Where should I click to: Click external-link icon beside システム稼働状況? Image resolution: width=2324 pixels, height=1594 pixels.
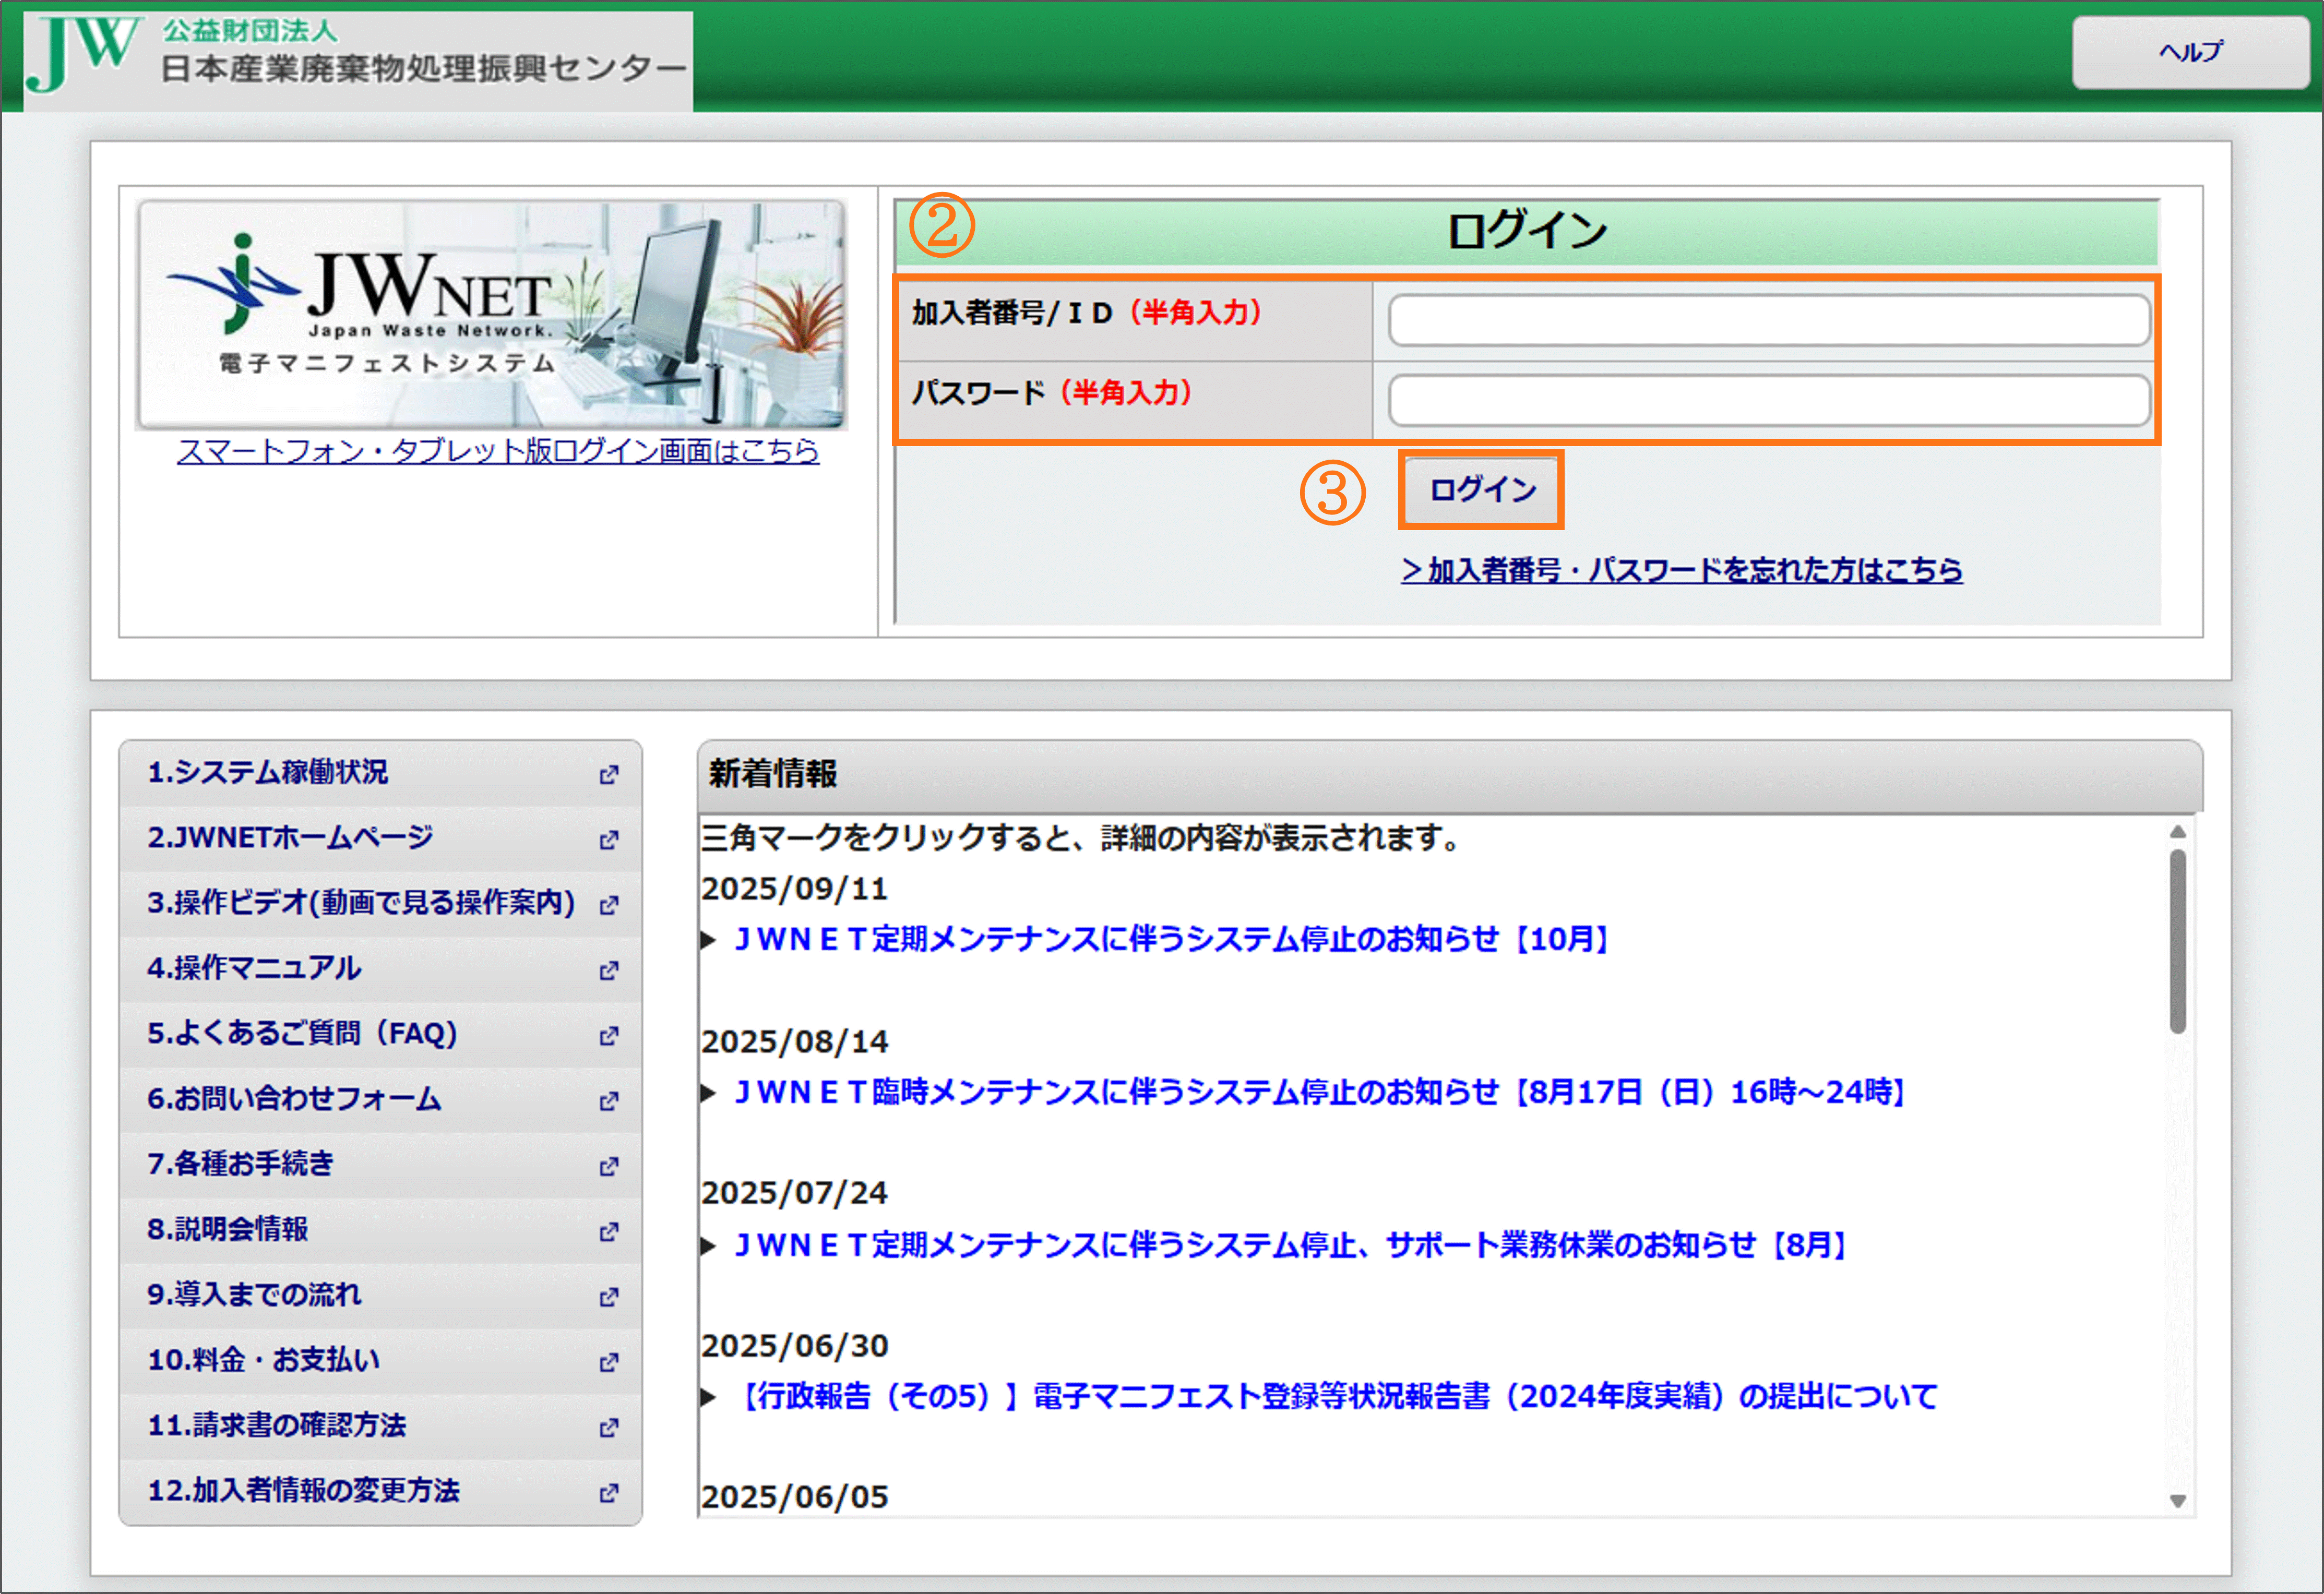608,774
